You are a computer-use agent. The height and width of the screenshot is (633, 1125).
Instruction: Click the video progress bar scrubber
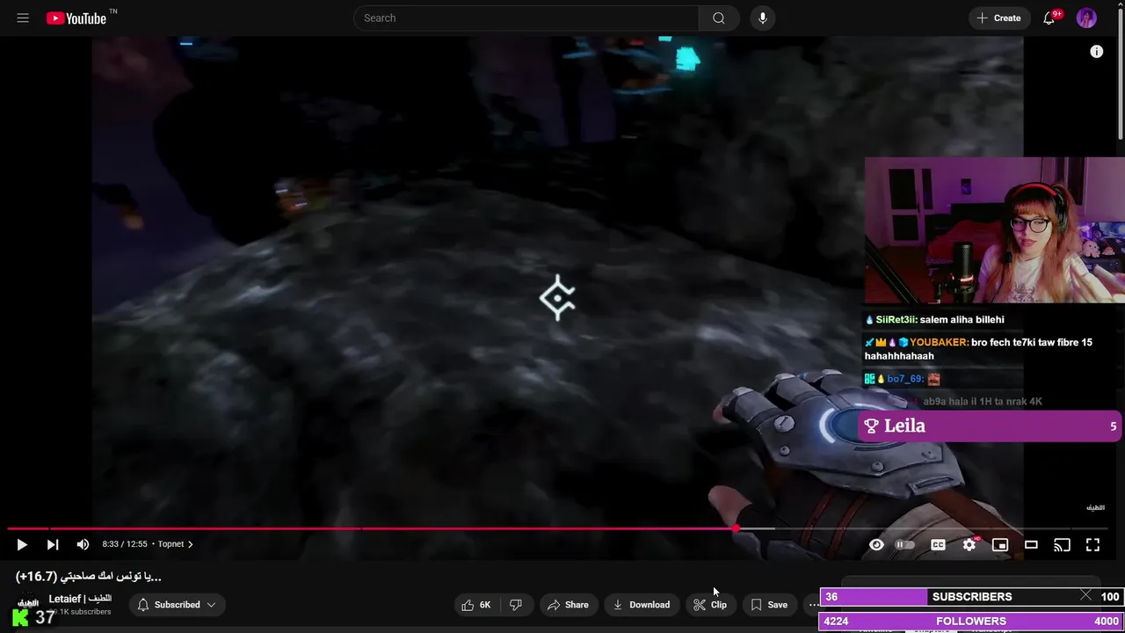coord(736,528)
